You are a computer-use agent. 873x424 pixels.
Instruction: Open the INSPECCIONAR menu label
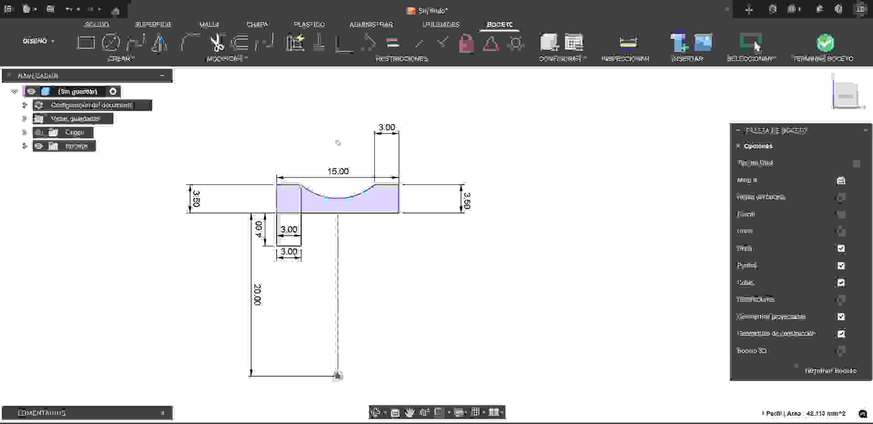[625, 59]
